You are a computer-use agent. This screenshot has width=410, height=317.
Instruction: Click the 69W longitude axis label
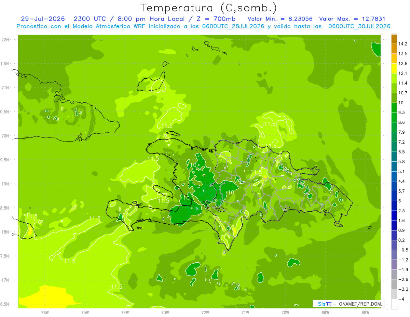(x=325, y=312)
